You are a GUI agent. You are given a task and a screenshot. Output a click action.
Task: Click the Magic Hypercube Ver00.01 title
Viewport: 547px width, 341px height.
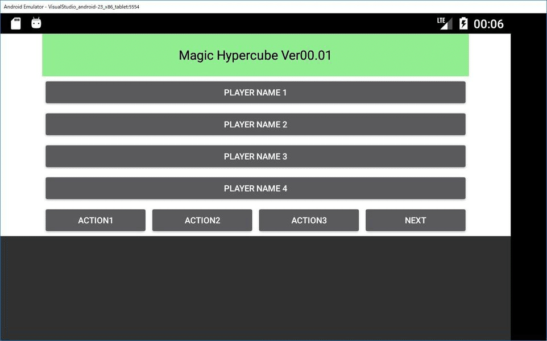click(255, 56)
